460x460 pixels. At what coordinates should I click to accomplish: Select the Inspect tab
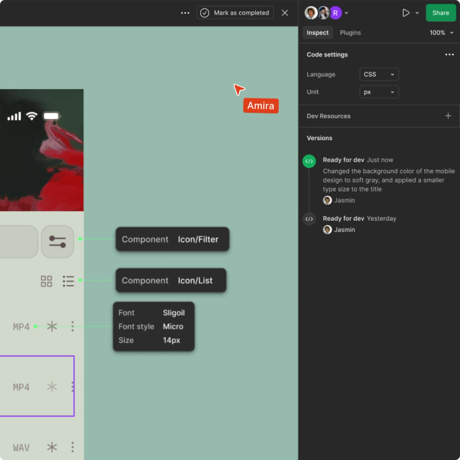coord(317,33)
